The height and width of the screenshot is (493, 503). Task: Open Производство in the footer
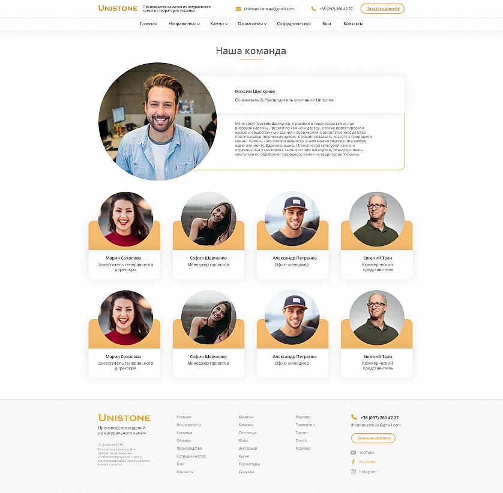pyautogui.click(x=189, y=449)
